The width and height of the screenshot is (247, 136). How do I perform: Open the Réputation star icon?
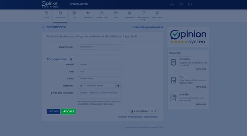tap(88, 13)
